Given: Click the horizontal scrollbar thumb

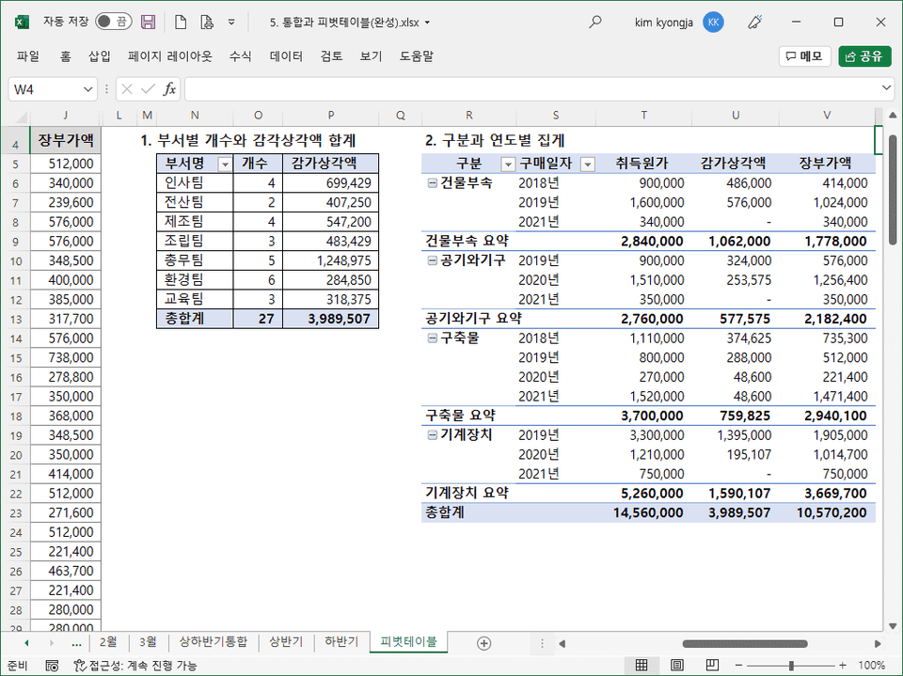Looking at the screenshot, I should point(745,643).
